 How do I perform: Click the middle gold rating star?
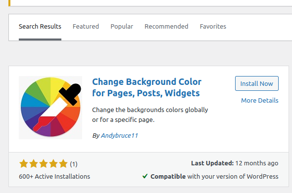point(44,164)
